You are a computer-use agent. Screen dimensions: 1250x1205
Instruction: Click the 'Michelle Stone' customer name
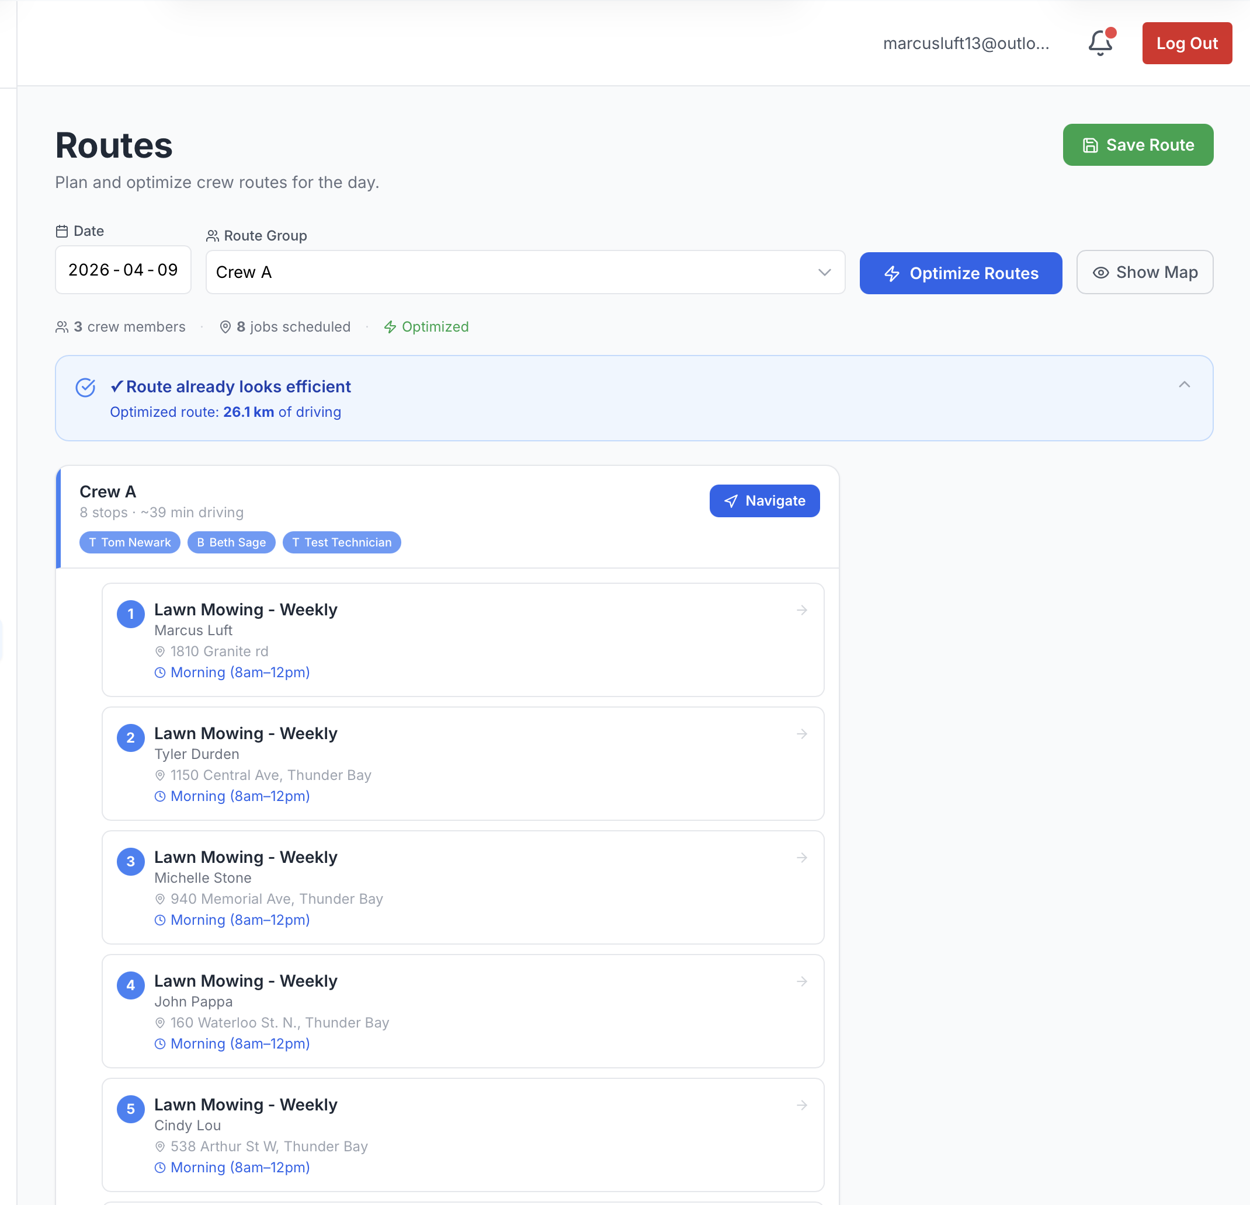click(203, 877)
